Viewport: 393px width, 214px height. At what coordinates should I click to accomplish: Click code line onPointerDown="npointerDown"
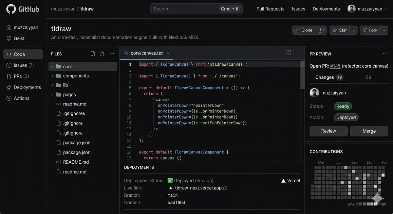coord(191,105)
